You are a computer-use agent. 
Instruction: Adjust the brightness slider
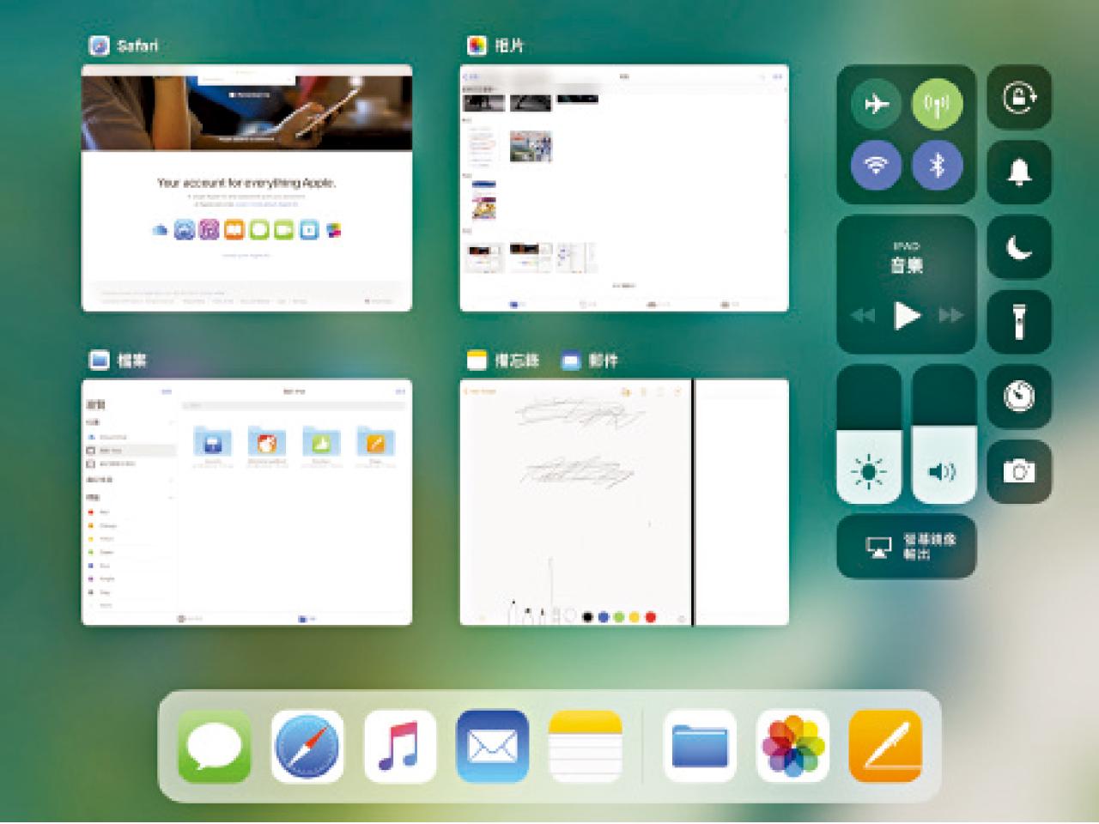pos(869,435)
